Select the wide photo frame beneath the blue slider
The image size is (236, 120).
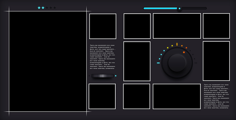[x=177, y=26]
